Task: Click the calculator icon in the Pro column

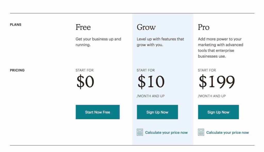Action: 201,132
